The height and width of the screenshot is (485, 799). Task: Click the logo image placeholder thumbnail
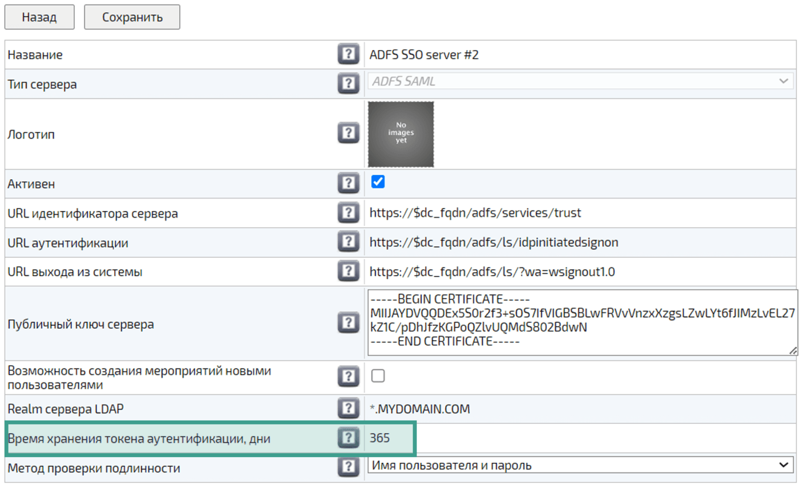tap(401, 135)
